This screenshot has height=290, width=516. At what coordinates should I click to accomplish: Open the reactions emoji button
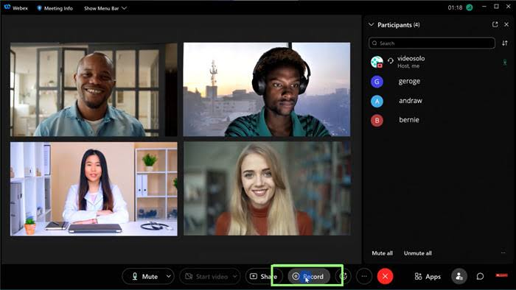pyautogui.click(x=344, y=277)
